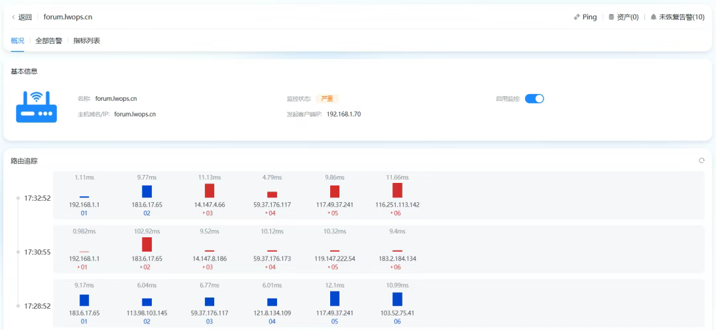This screenshot has height=330, width=716.
Task: Click the red 102.92ms latency bar
Action: 147,245
